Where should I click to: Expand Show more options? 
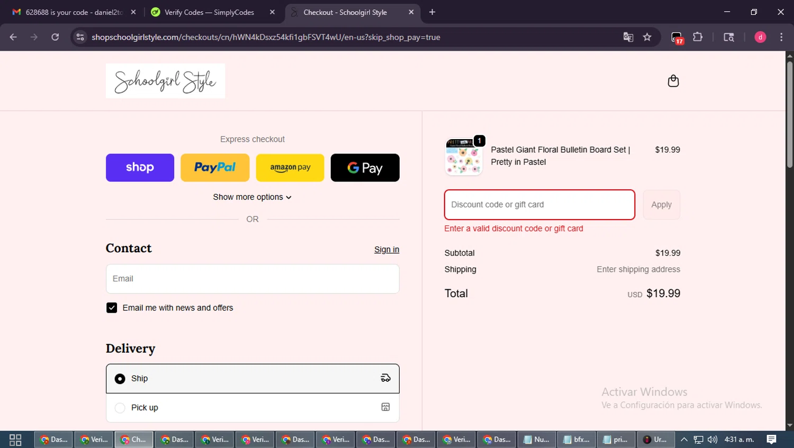(x=252, y=197)
